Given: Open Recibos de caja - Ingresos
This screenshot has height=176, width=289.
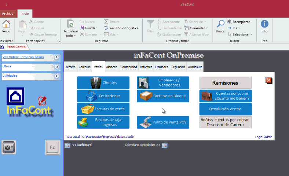Looking at the screenshot, I should [103, 122].
